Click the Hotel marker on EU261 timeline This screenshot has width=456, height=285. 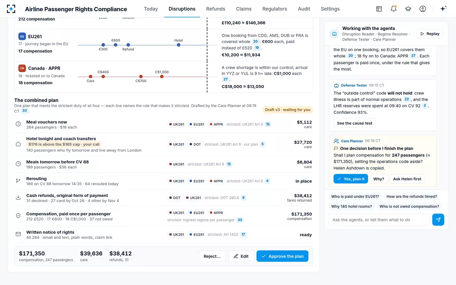pos(179,45)
